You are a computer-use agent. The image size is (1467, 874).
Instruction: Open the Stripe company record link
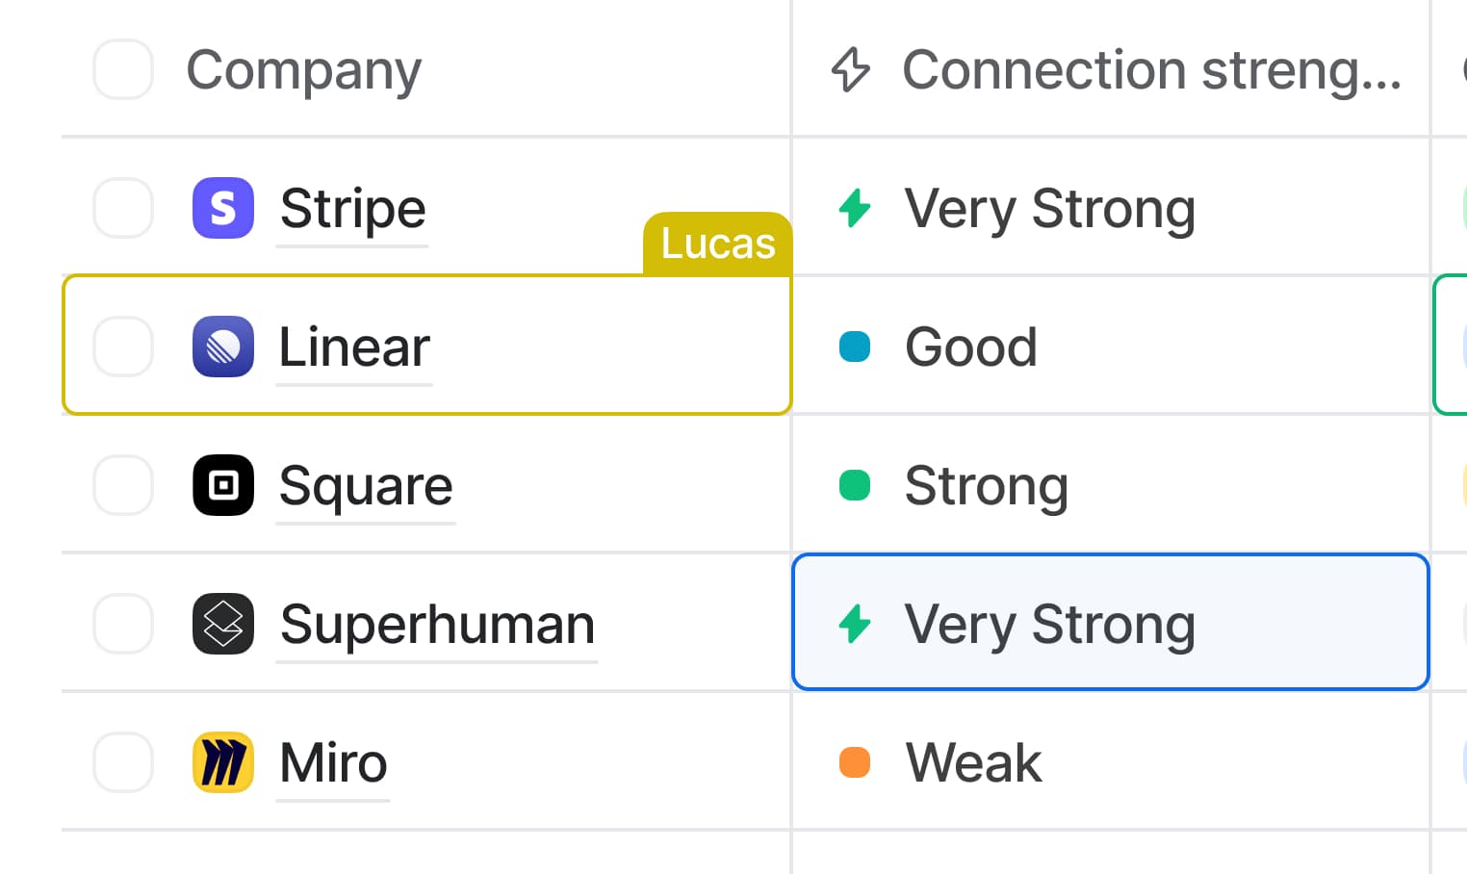pyautogui.click(x=352, y=209)
